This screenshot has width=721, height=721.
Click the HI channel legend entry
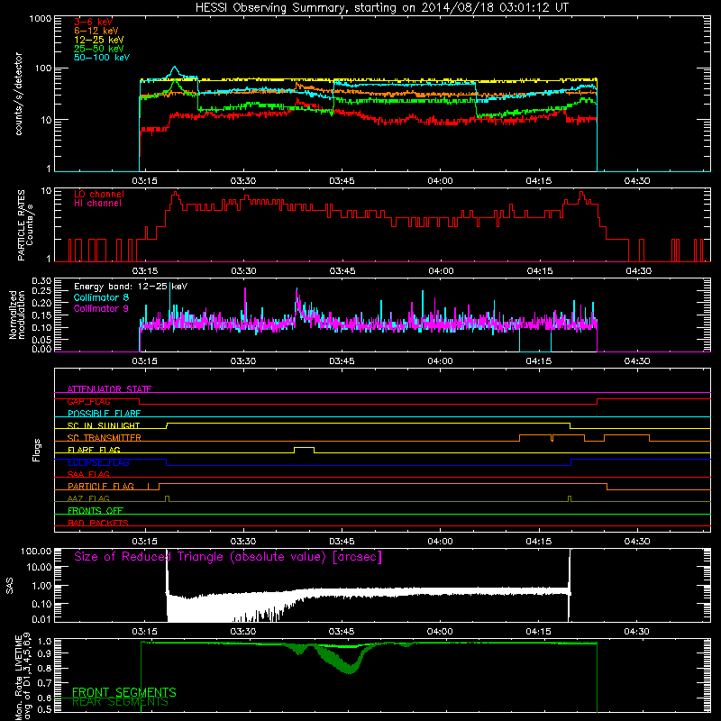pos(97,204)
